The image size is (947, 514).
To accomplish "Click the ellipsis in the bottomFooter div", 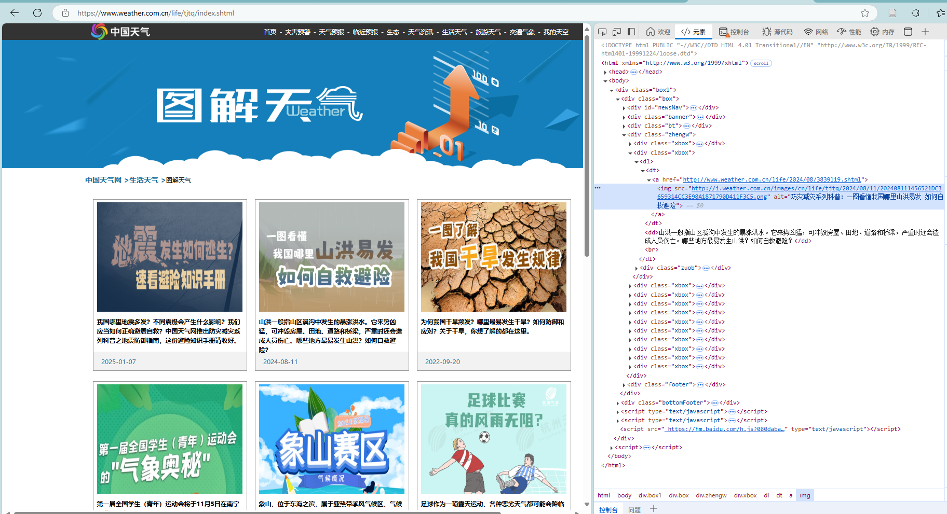I will point(715,403).
